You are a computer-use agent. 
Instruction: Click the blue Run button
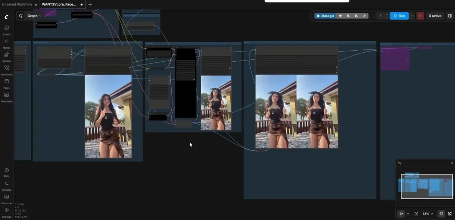(x=399, y=16)
